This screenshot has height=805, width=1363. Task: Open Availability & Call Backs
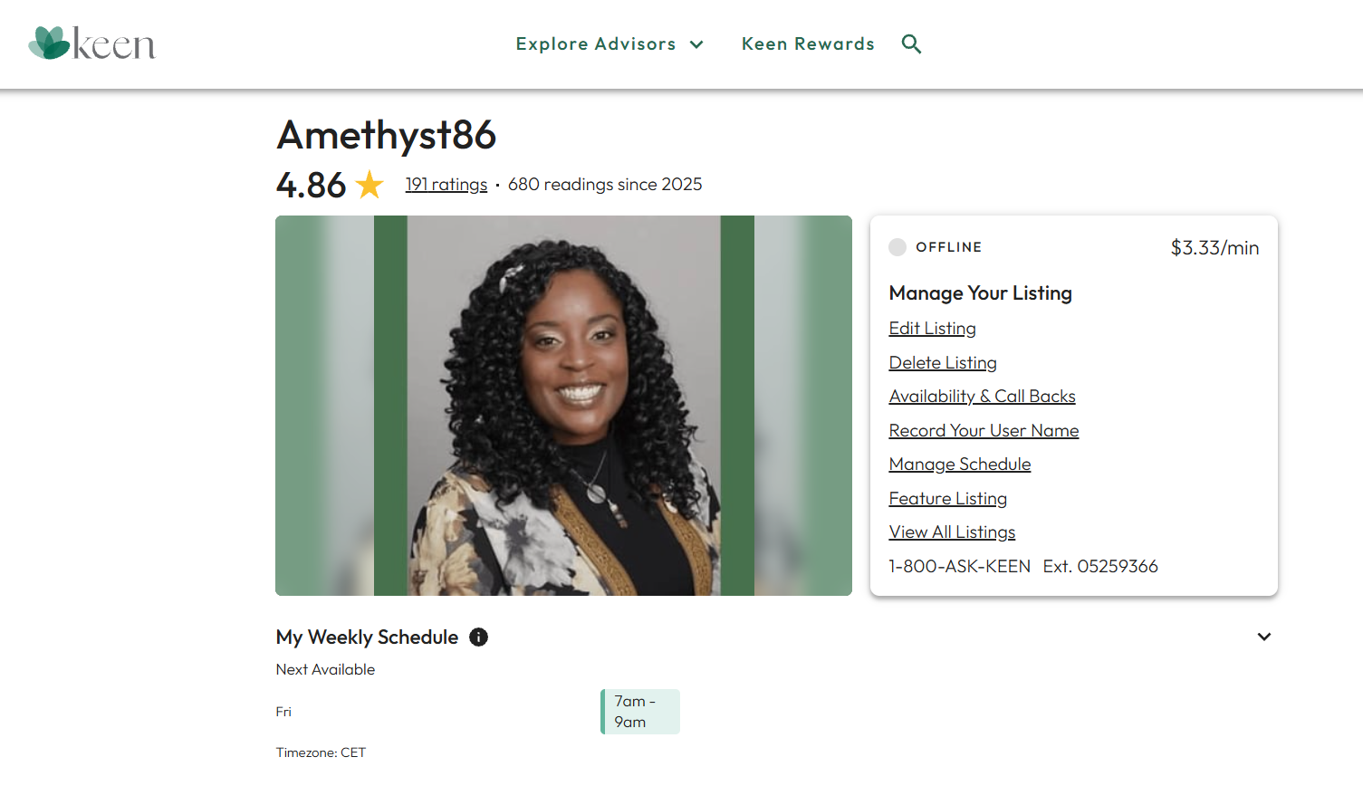(982, 397)
